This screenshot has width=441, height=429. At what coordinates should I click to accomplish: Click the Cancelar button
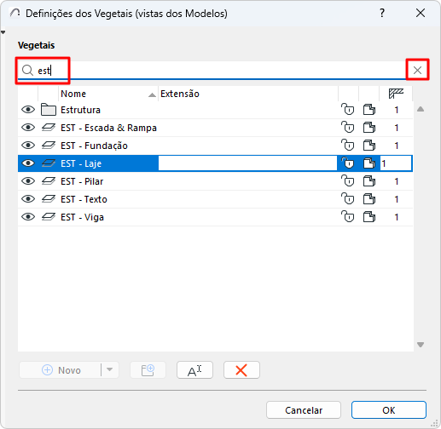point(304,410)
